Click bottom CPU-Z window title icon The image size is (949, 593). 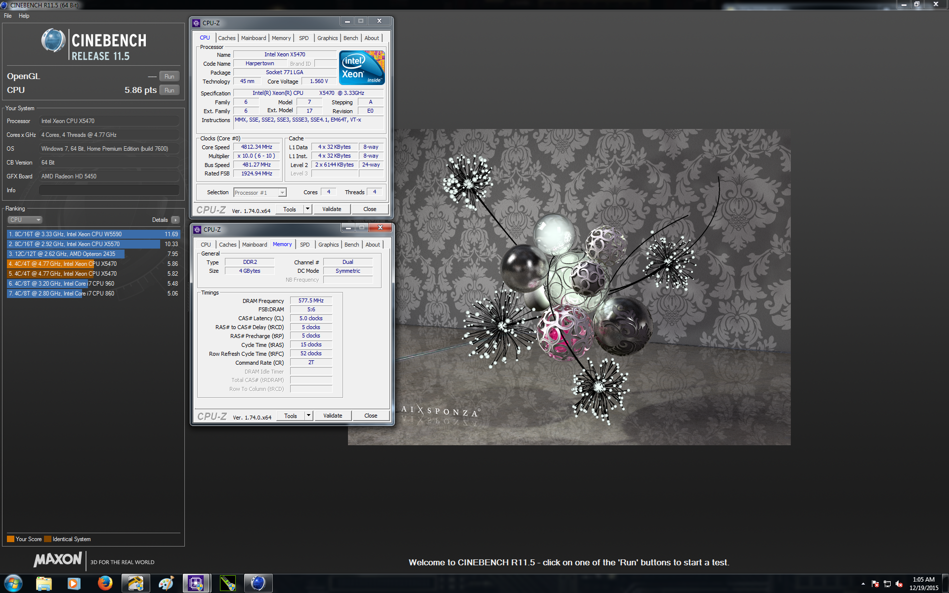197,229
